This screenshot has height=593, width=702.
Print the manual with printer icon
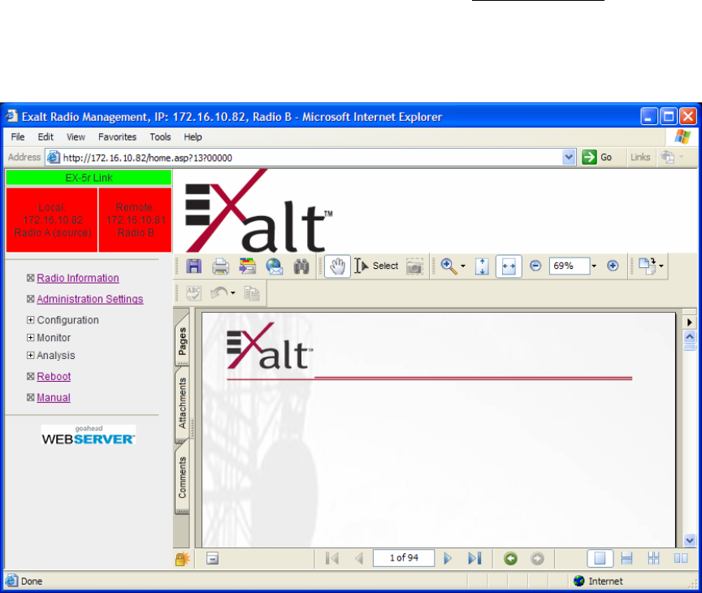click(220, 266)
